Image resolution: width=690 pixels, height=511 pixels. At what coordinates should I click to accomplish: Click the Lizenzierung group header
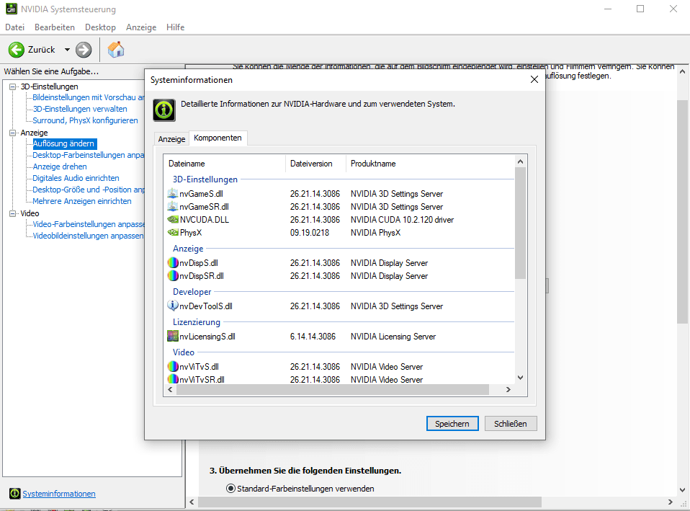click(196, 322)
